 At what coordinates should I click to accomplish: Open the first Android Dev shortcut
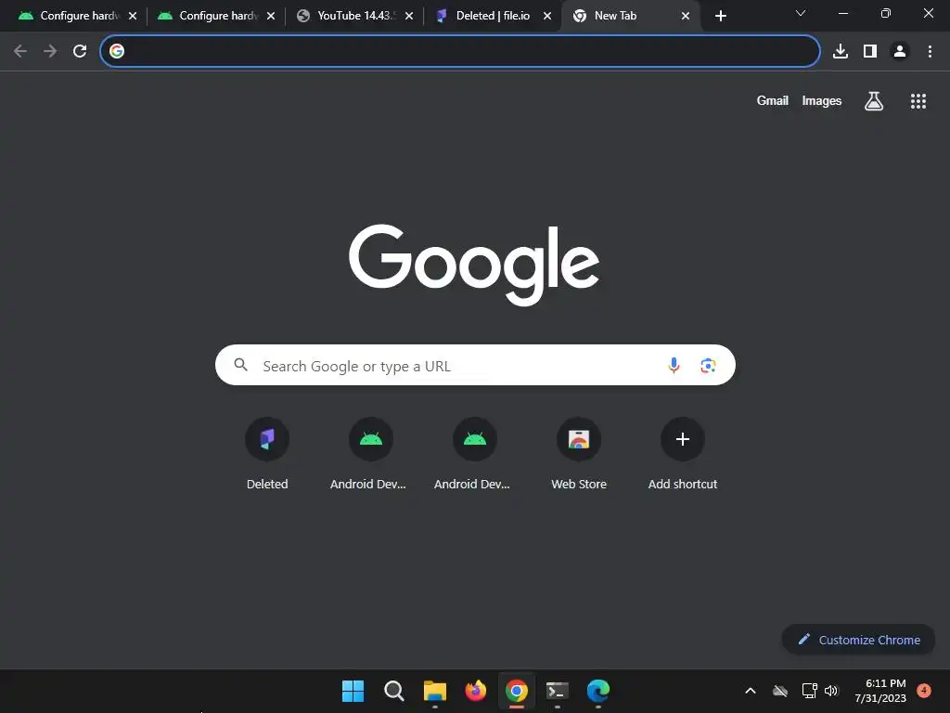click(x=370, y=453)
